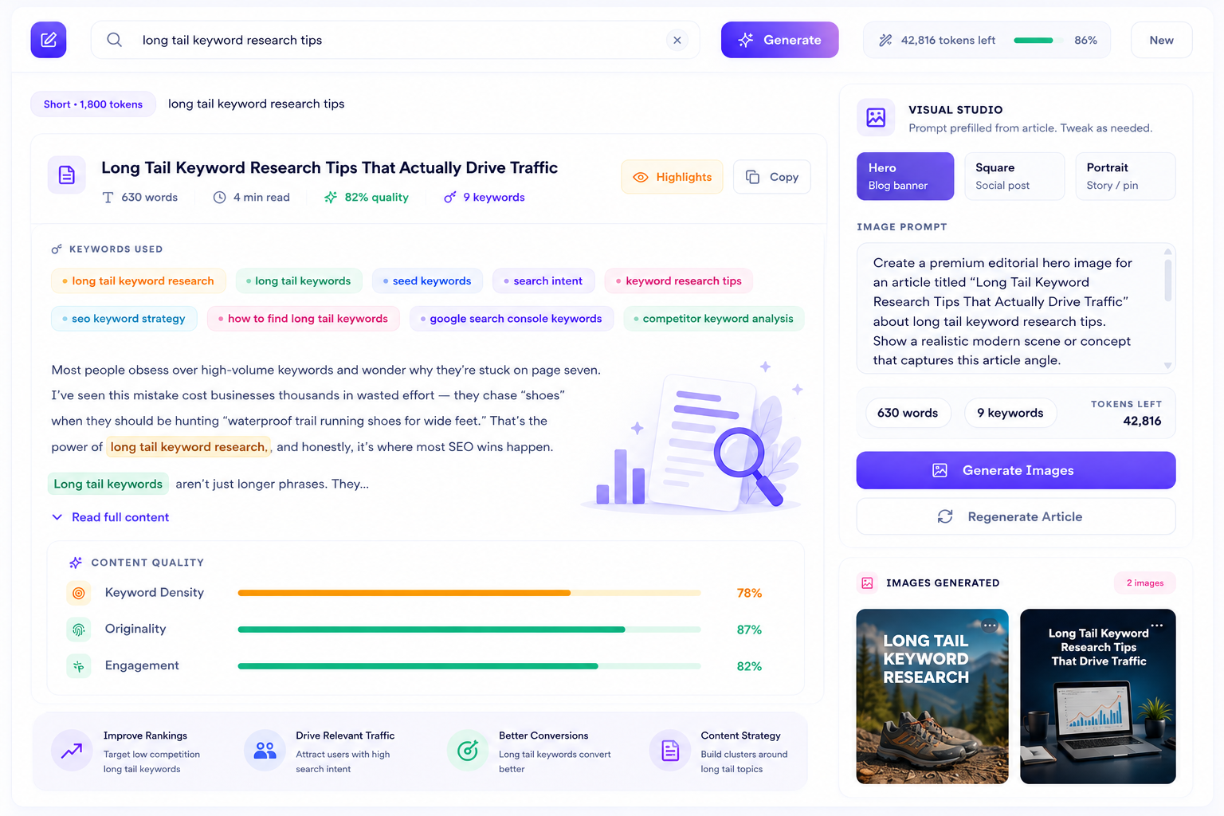Click the 9 keywords pill in Visual Studio

[1010, 413]
